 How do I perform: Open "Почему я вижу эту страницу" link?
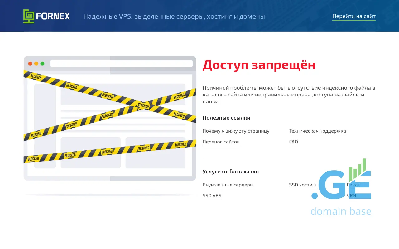pos(236,131)
